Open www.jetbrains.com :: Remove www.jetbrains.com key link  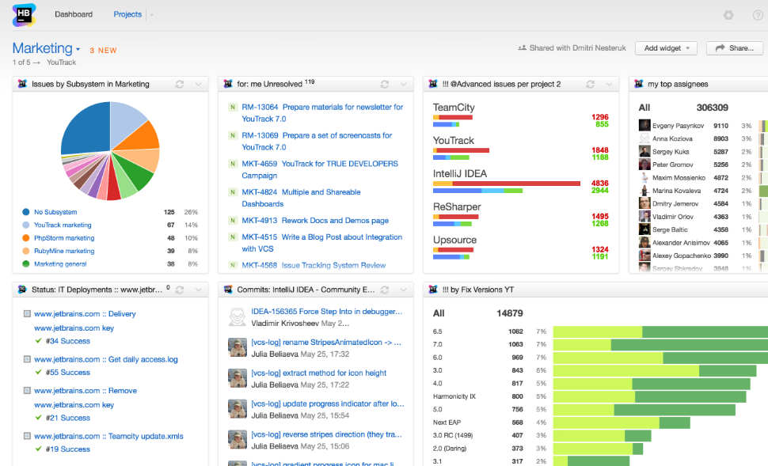86,397
